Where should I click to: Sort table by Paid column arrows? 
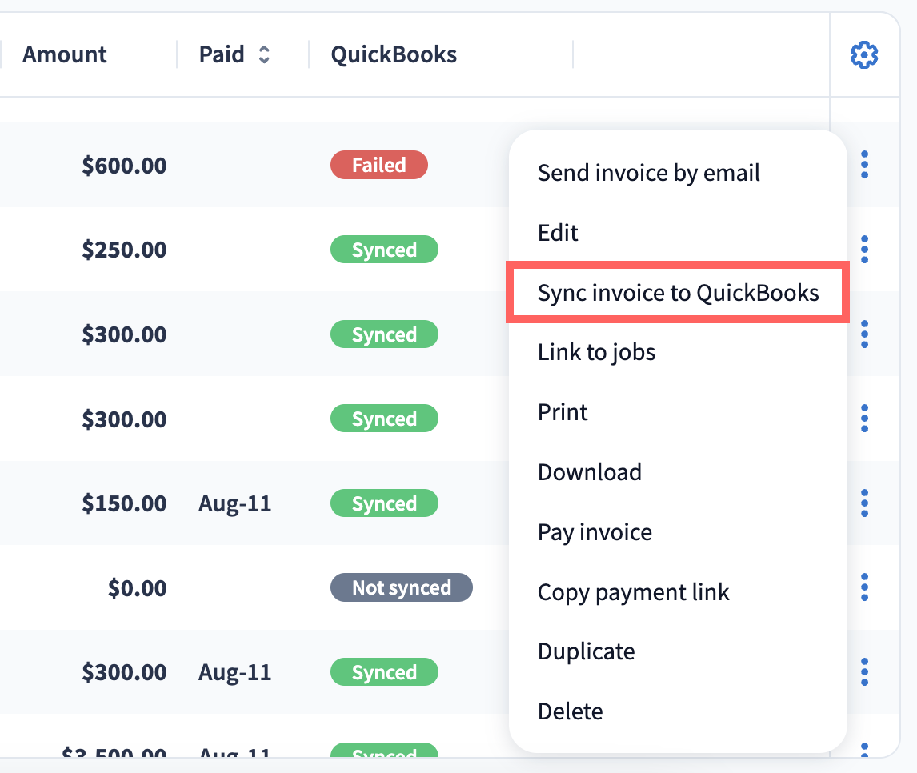click(x=264, y=55)
